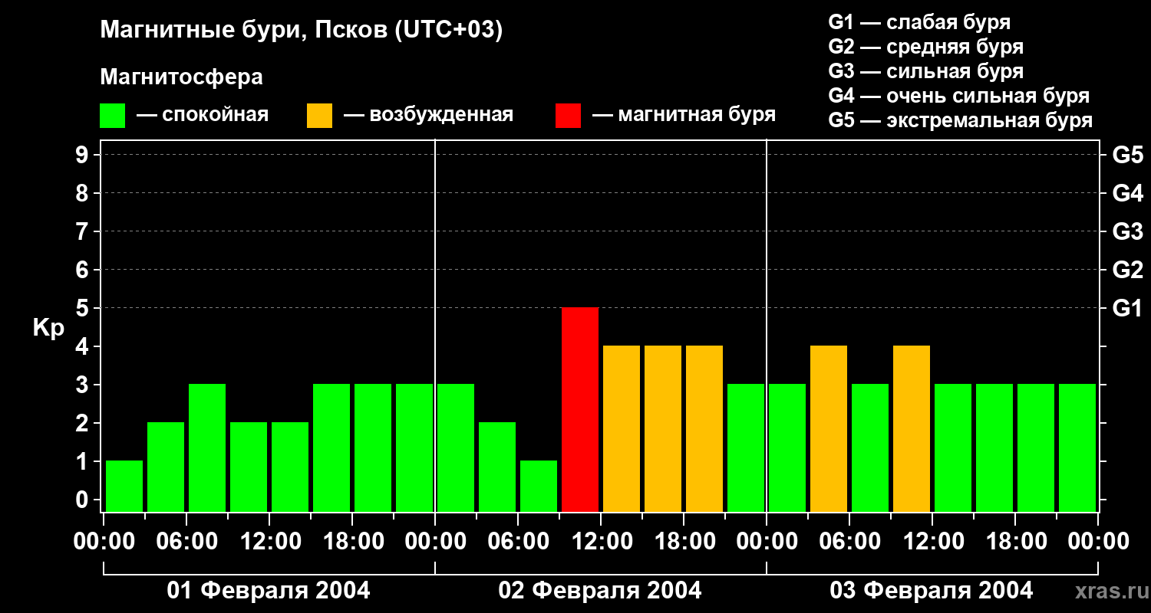Screen dimensions: 1151x613
Task: Click the rightmost '00:00' time label
Action: click(x=1098, y=542)
